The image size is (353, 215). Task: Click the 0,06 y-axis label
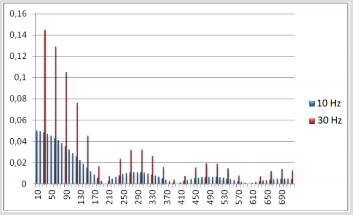click(x=18, y=120)
